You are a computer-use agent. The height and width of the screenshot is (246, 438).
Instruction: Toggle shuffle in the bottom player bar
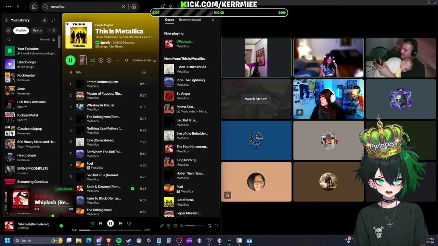92,223
